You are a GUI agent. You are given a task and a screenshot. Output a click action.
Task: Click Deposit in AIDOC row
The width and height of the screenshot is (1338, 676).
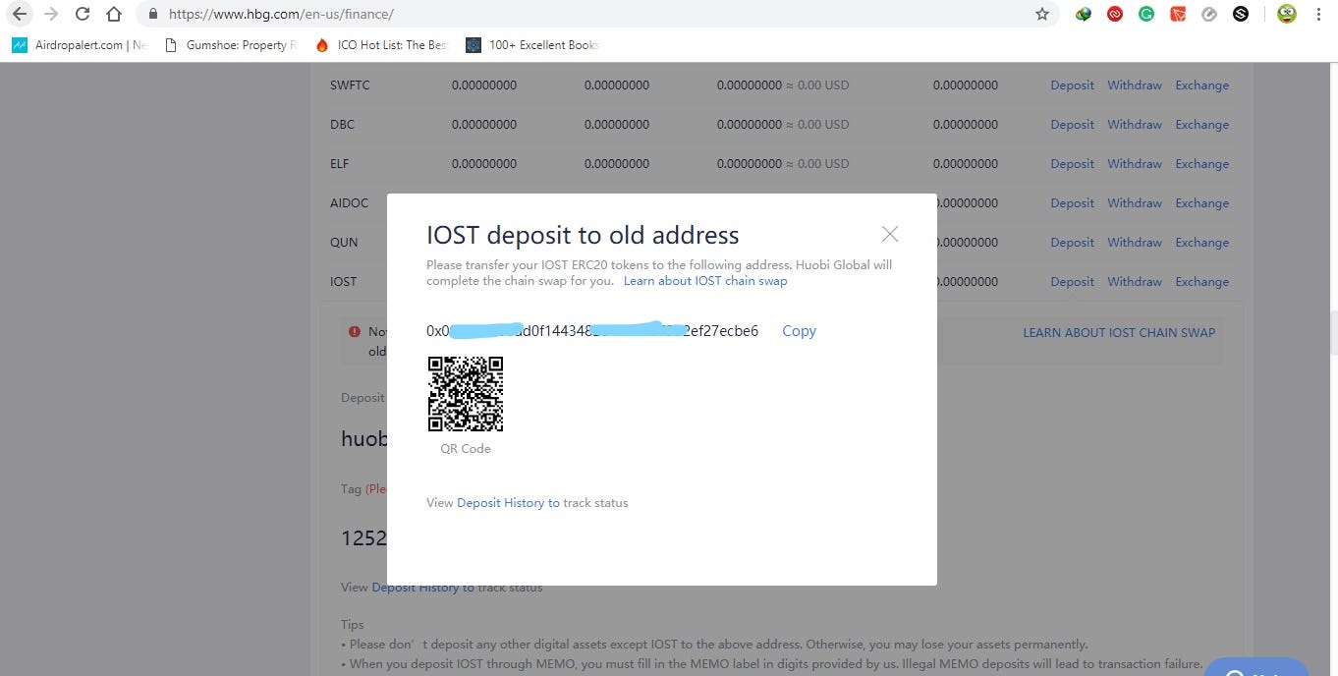point(1072,203)
